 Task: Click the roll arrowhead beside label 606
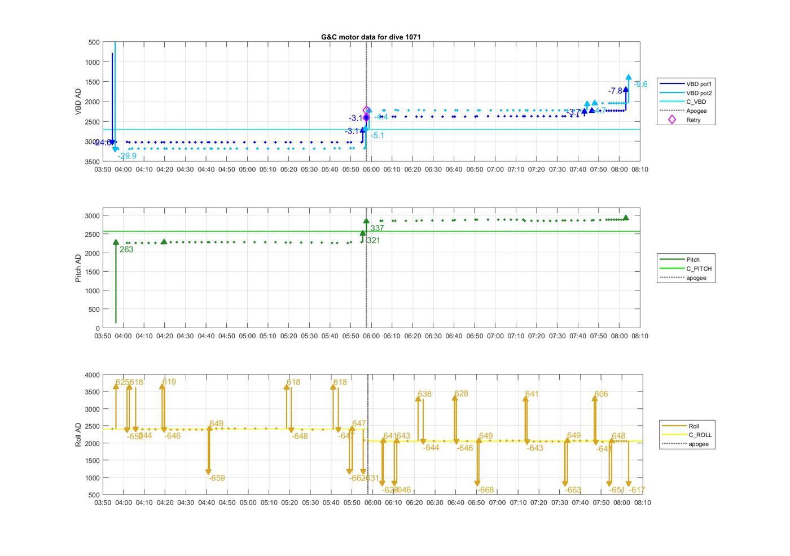595,399
